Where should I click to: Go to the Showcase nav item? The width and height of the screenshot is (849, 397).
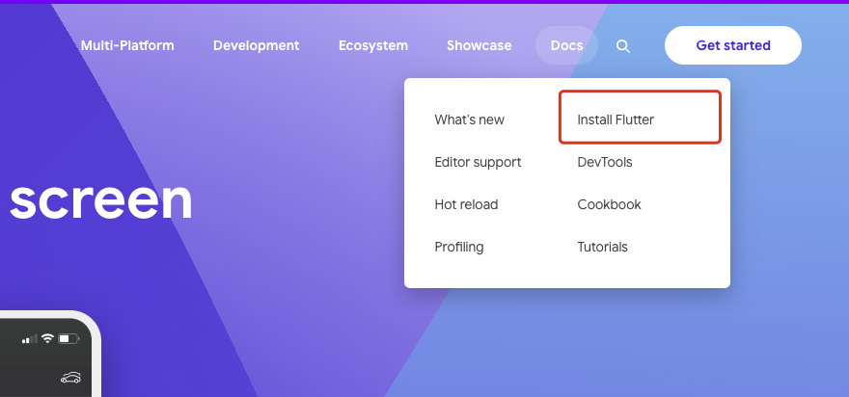(x=479, y=45)
